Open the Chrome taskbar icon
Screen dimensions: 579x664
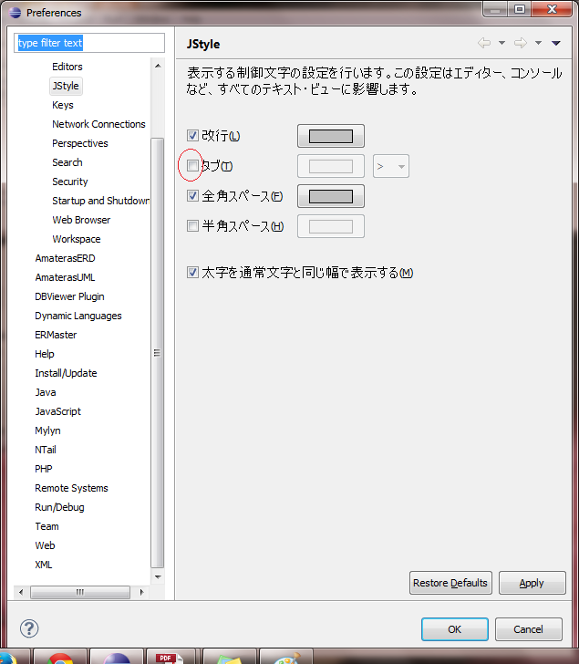click(x=60, y=658)
